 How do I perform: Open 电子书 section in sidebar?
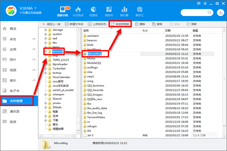[19, 91]
